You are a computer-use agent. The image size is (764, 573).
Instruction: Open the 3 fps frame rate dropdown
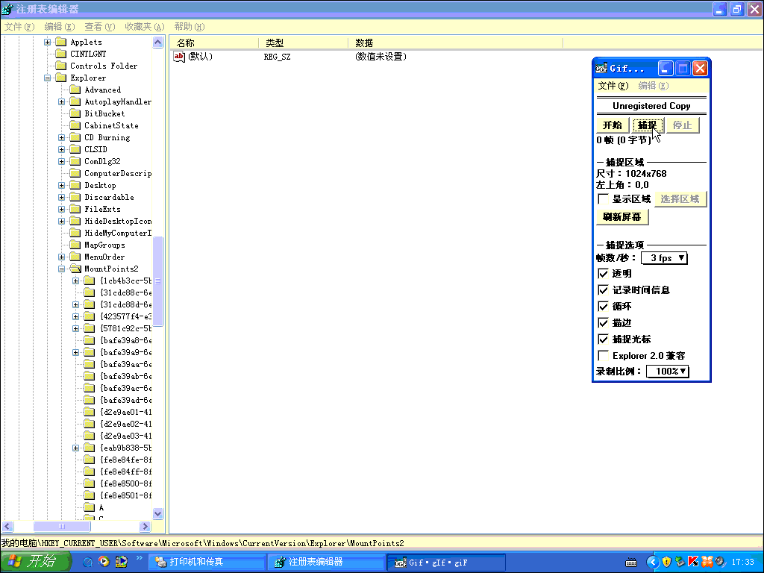tap(665, 258)
